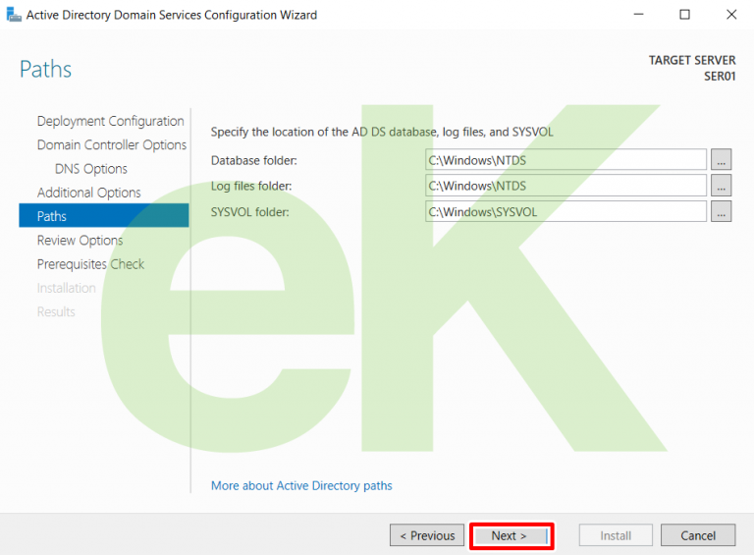The image size is (754, 555).
Task: Browse for the Log files folder location
Action: click(721, 186)
